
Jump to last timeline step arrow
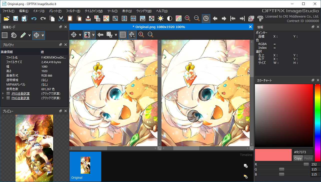click(242, 19)
